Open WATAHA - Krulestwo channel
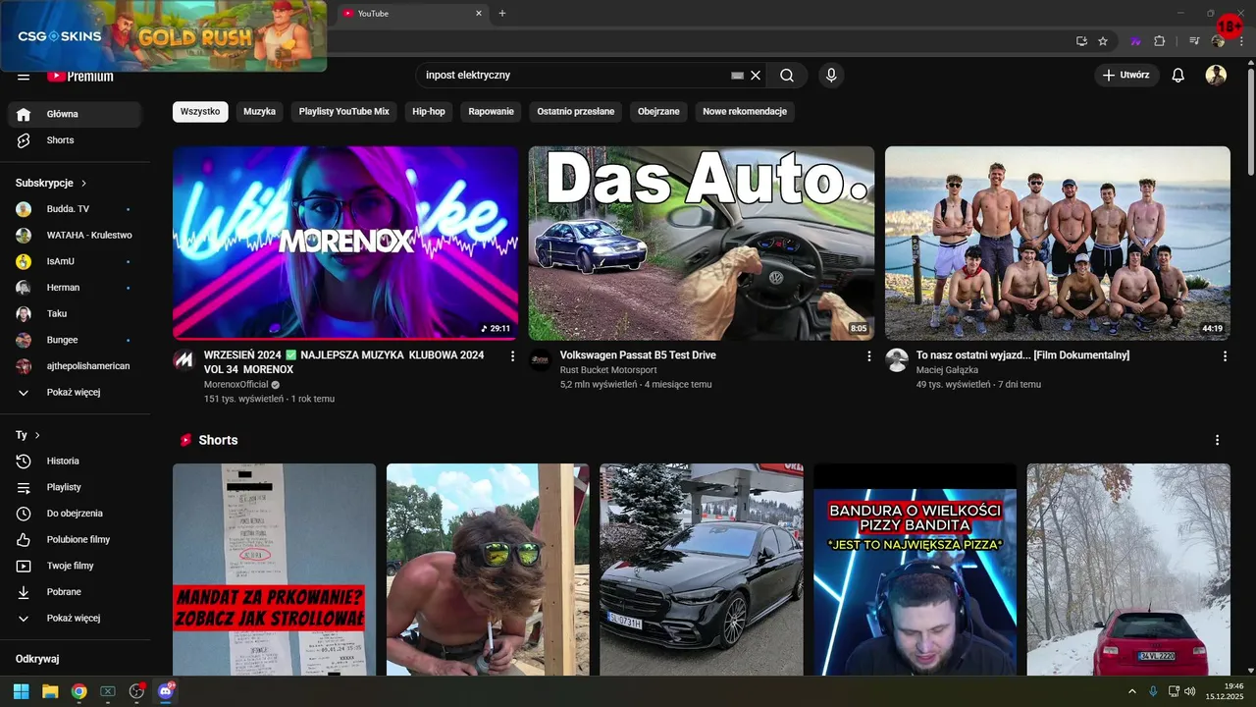The image size is (1256, 707). [75, 235]
